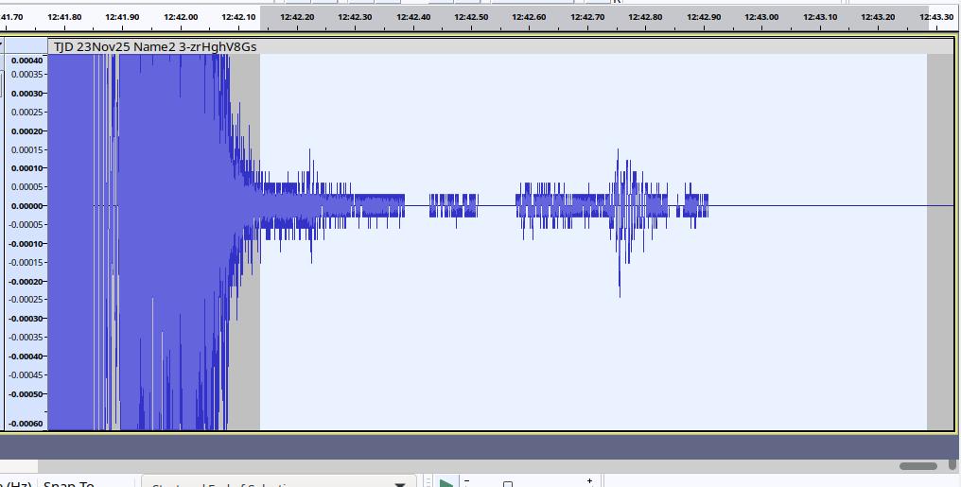961x487 pixels.
Task: Click the 0.00000 mark on vertical scale
Action: point(27,206)
